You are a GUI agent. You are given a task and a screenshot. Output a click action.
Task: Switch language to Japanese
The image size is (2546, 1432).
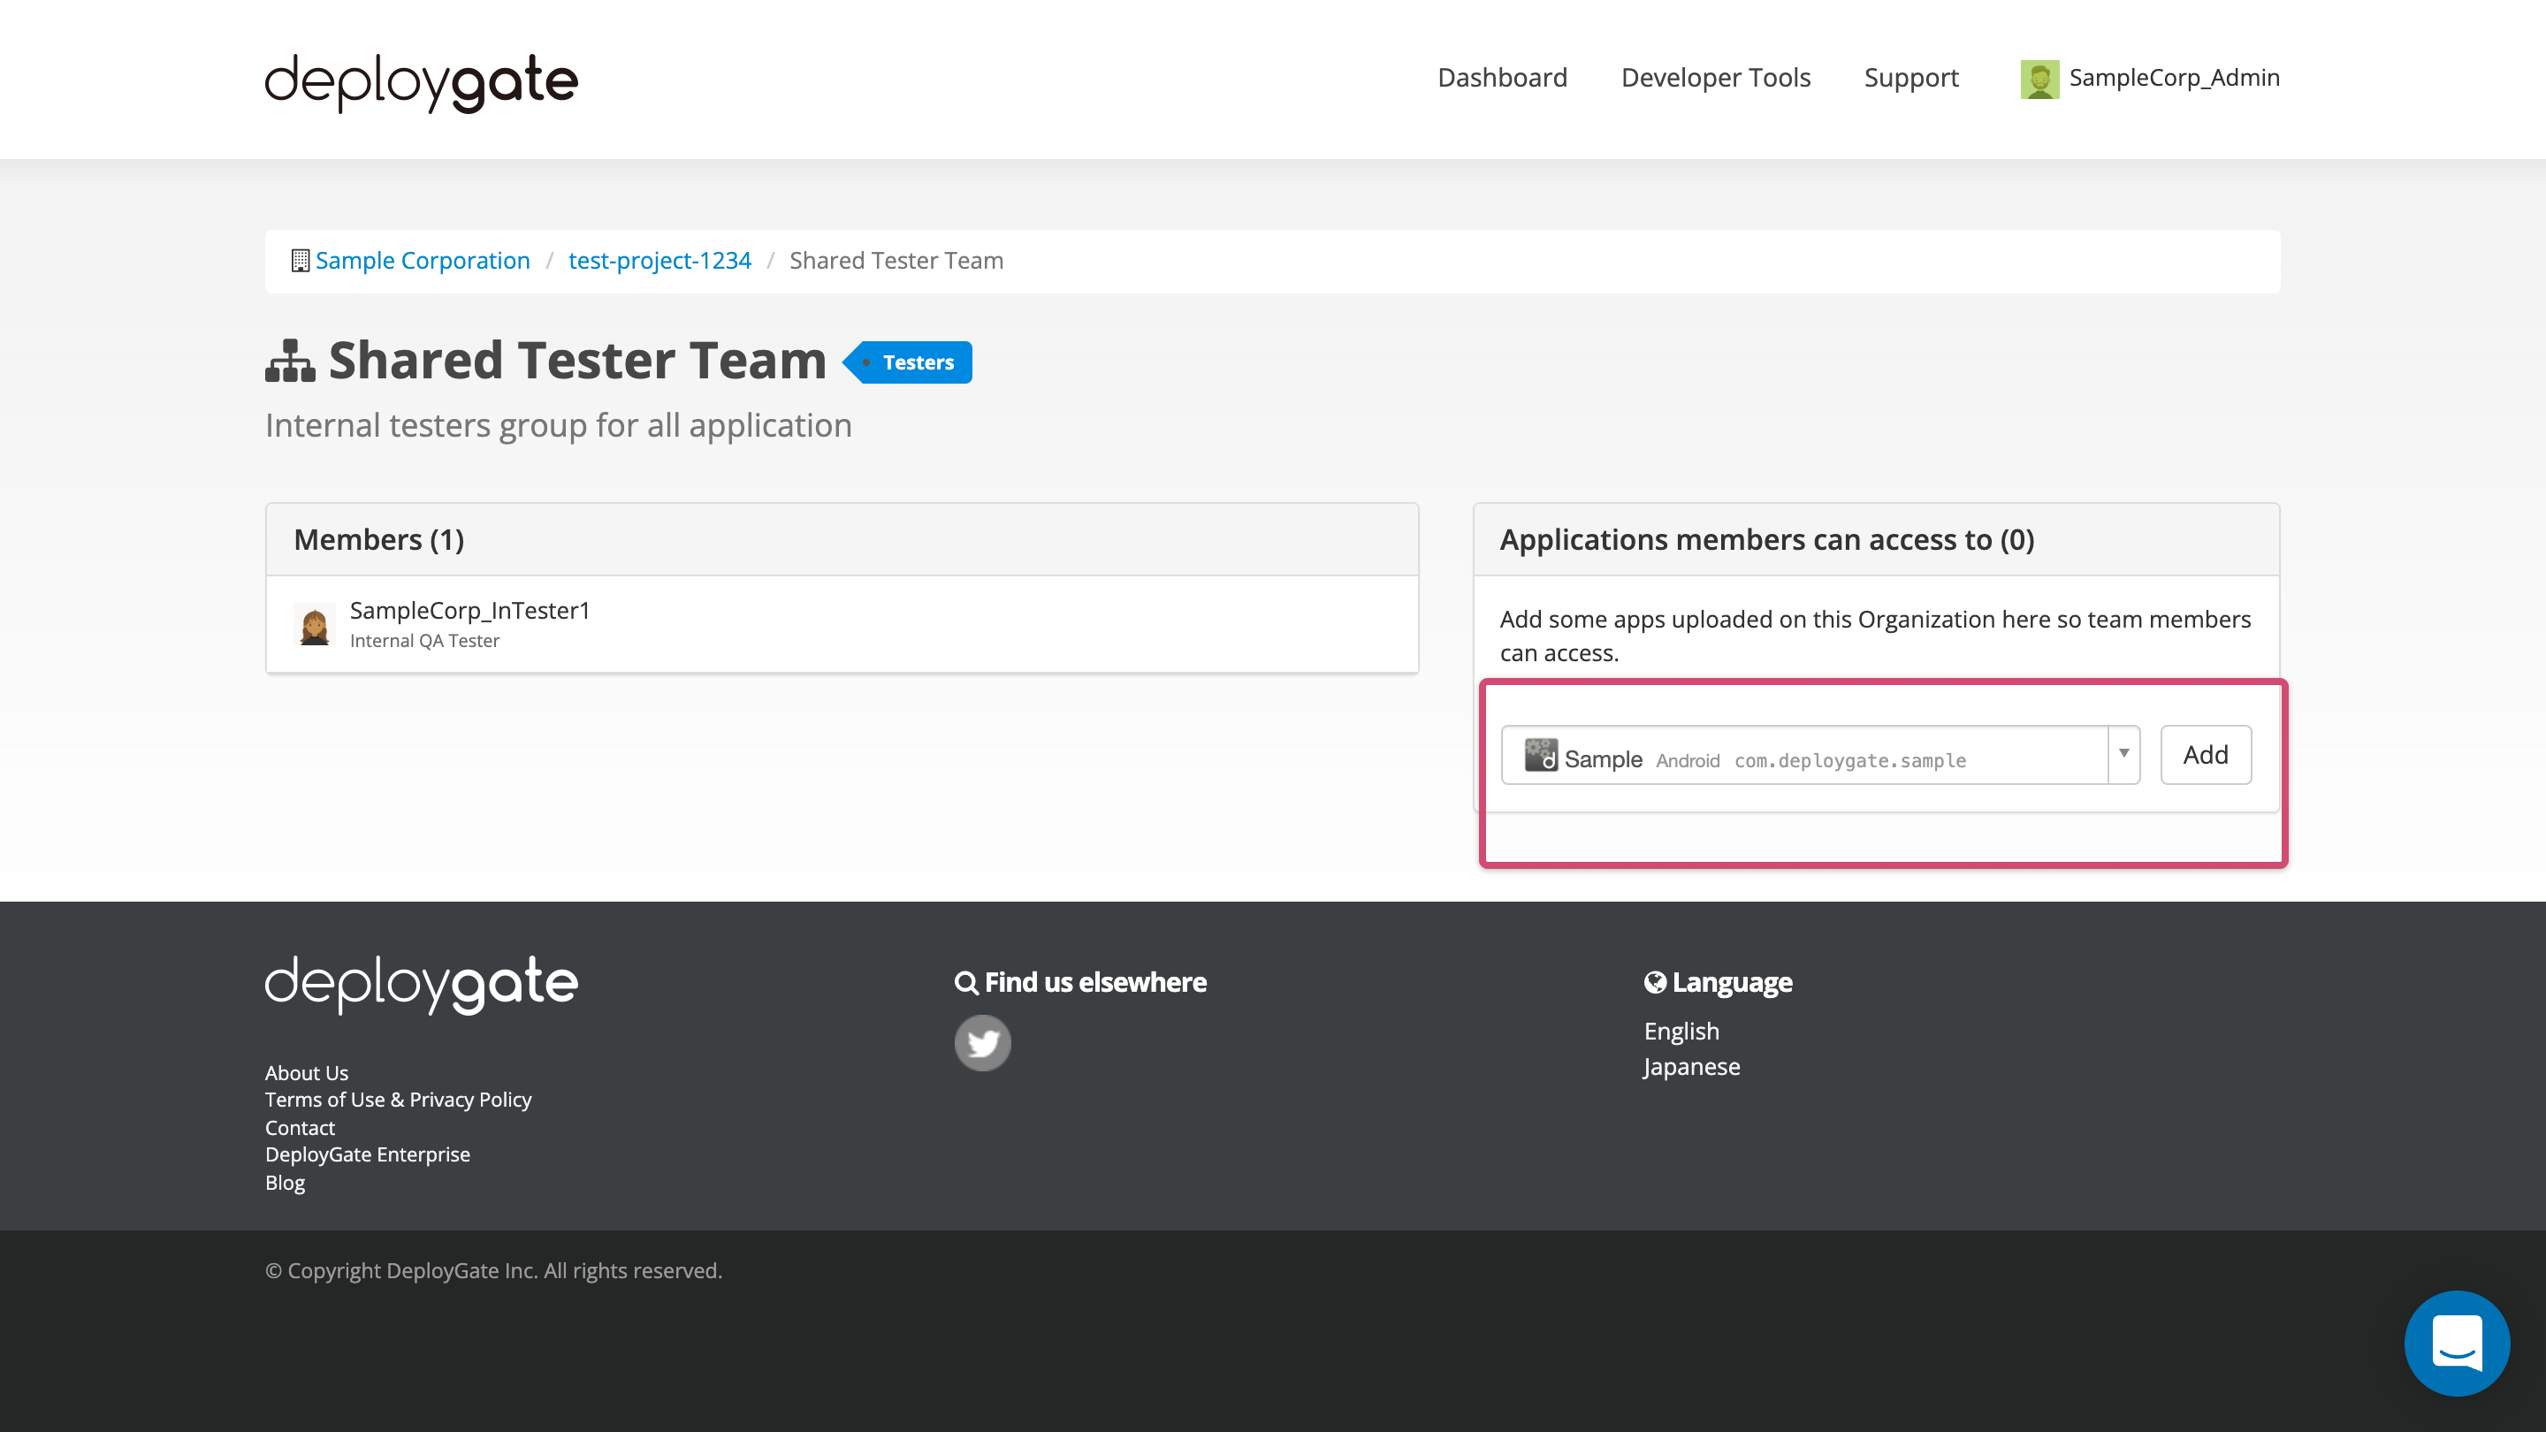[x=1691, y=1066]
